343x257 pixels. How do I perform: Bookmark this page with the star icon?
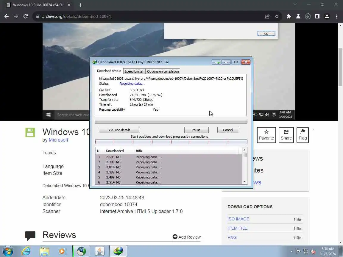pos(277,16)
